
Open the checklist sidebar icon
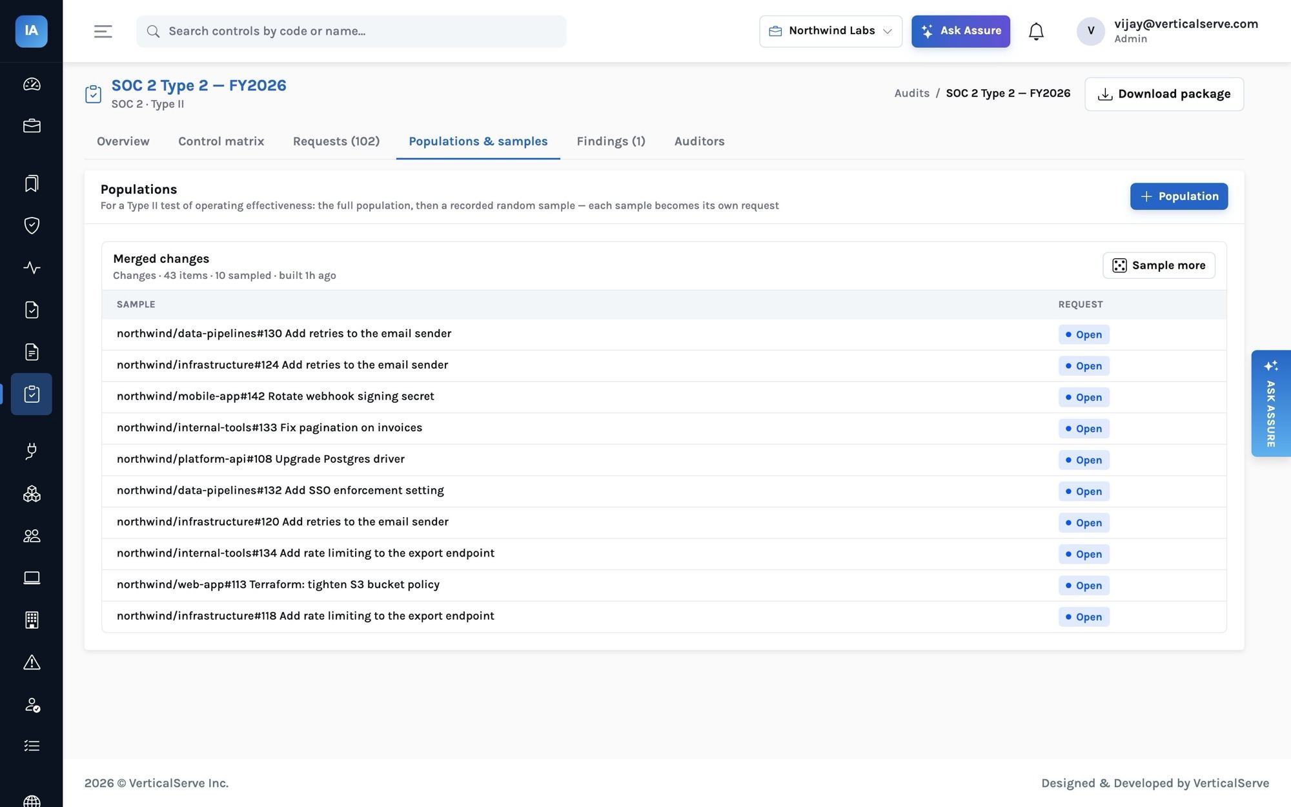tap(32, 746)
